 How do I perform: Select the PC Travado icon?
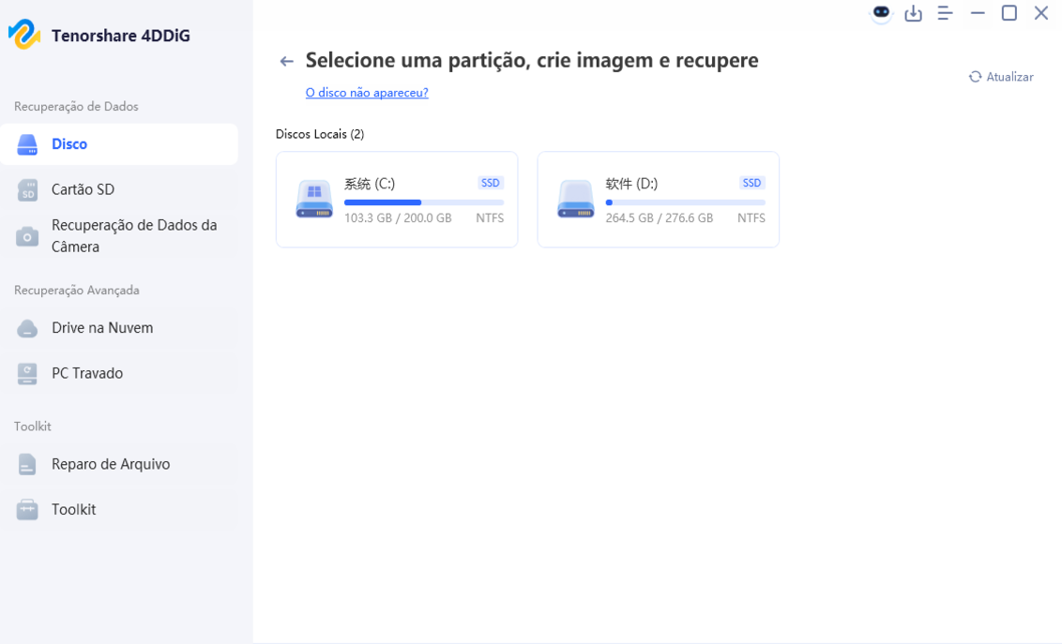(x=26, y=372)
